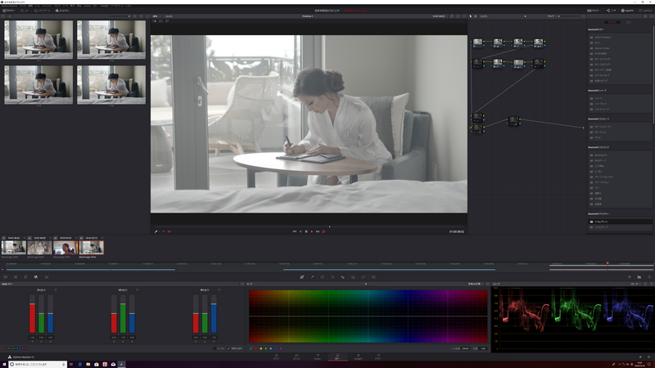Image resolution: width=655 pixels, height=368 pixels.
Task: Toggle the Timeline panel button
Action: (x=62, y=11)
